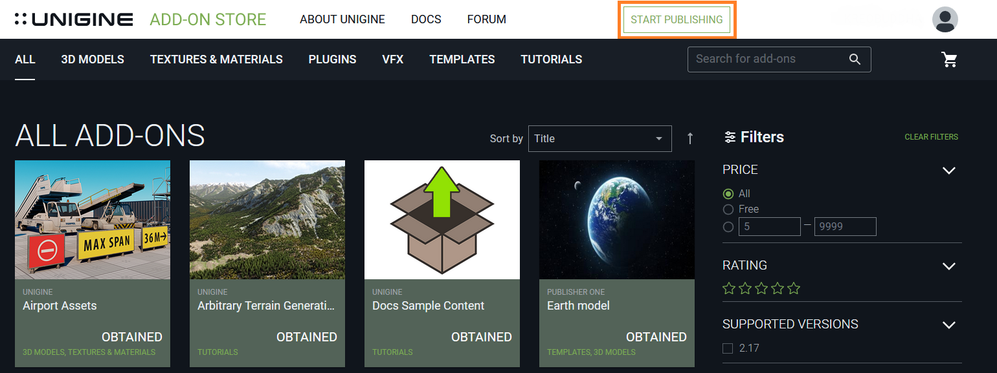Set rating to five stars
This screenshot has width=997, height=373.
(794, 288)
